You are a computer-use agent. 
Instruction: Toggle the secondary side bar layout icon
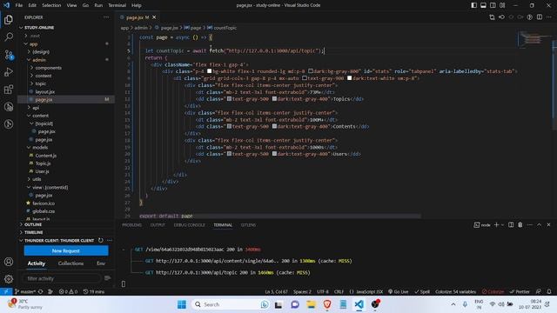point(493,5)
